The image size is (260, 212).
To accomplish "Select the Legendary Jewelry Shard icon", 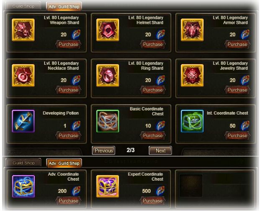I will [x=192, y=76].
